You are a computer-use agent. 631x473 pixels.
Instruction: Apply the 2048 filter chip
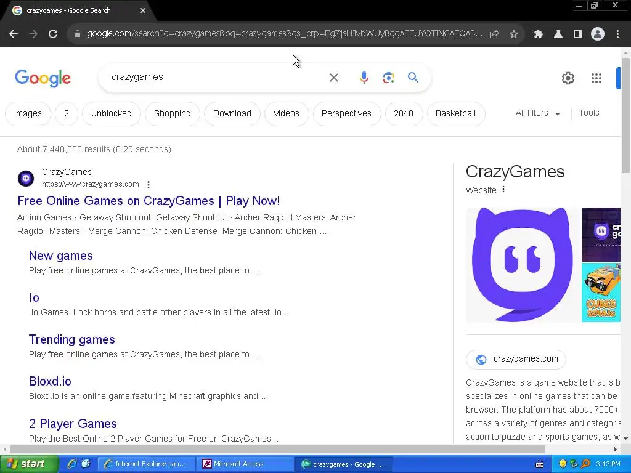[404, 114]
